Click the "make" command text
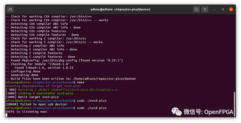Screen dimensions: 241x123 click(x=80, y=82)
